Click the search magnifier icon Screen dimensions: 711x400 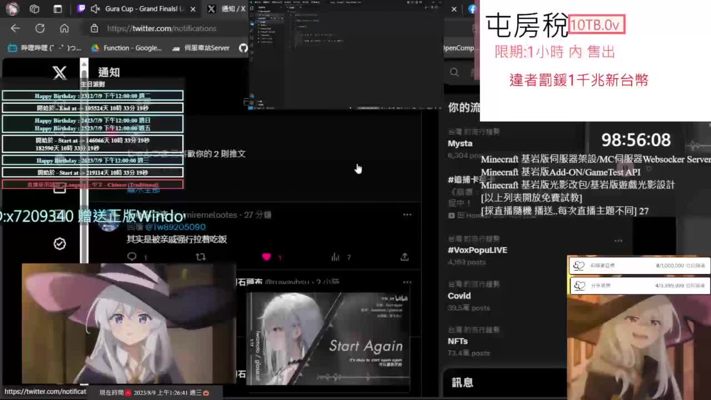pos(454,72)
